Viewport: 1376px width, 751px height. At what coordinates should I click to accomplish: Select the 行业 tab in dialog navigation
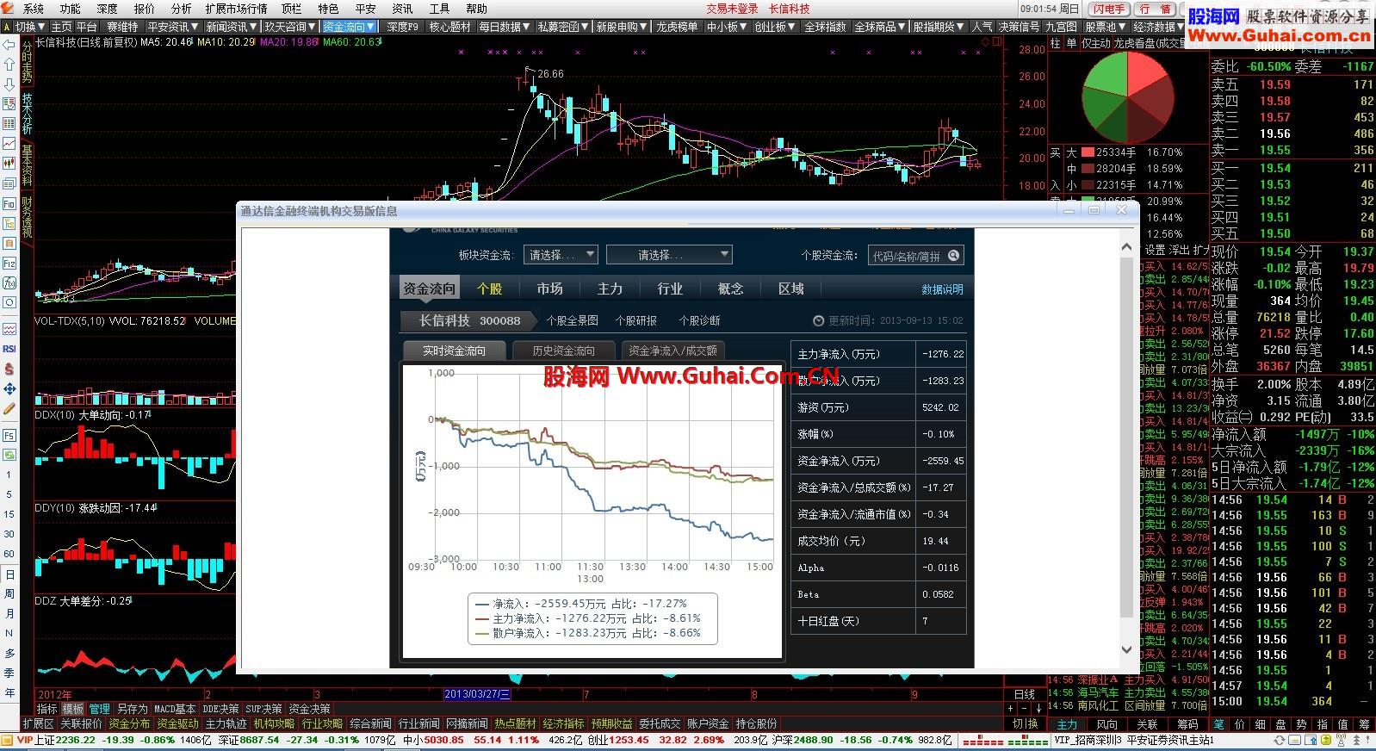(670, 289)
